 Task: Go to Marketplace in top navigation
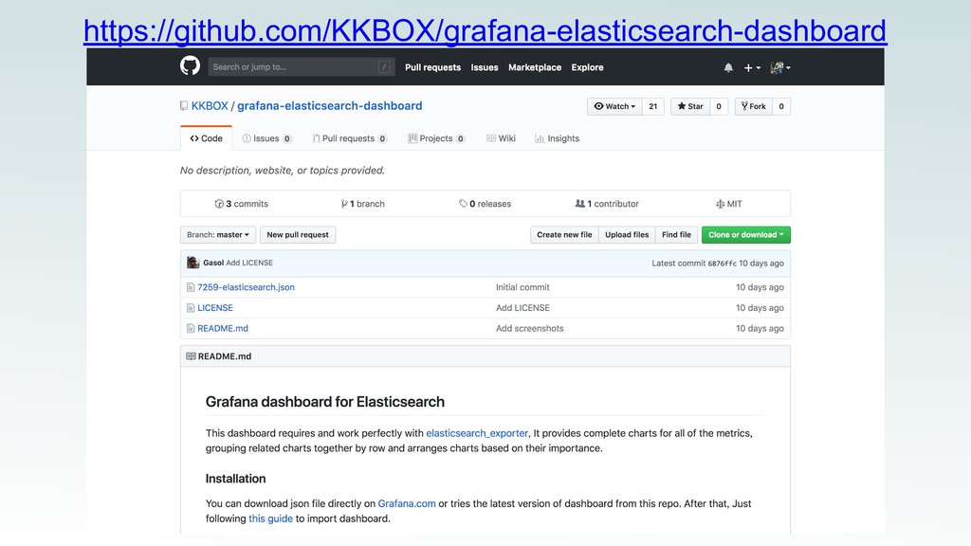pyautogui.click(x=535, y=67)
